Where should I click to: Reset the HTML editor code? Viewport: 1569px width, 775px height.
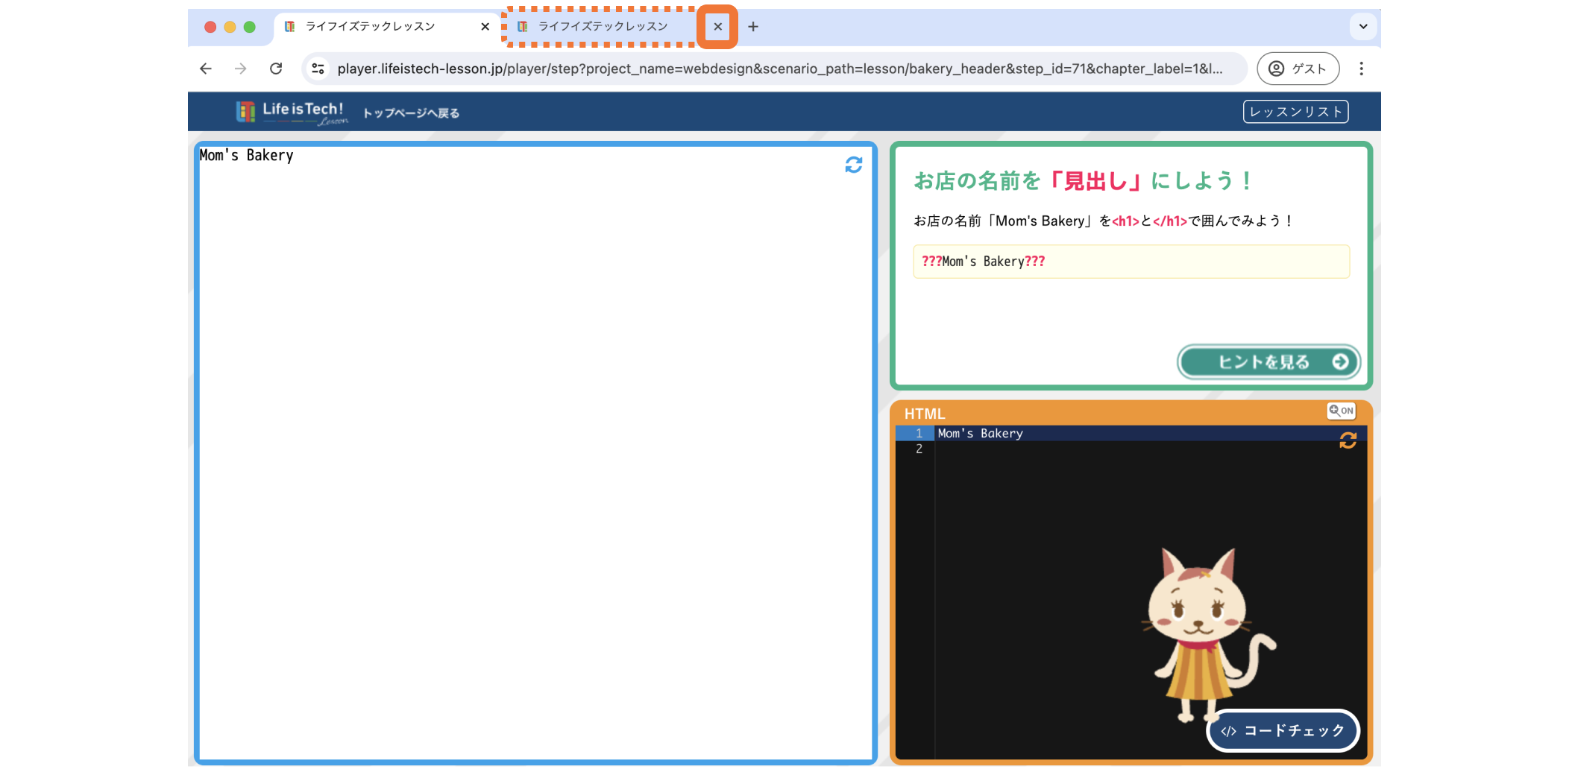pyautogui.click(x=1348, y=440)
